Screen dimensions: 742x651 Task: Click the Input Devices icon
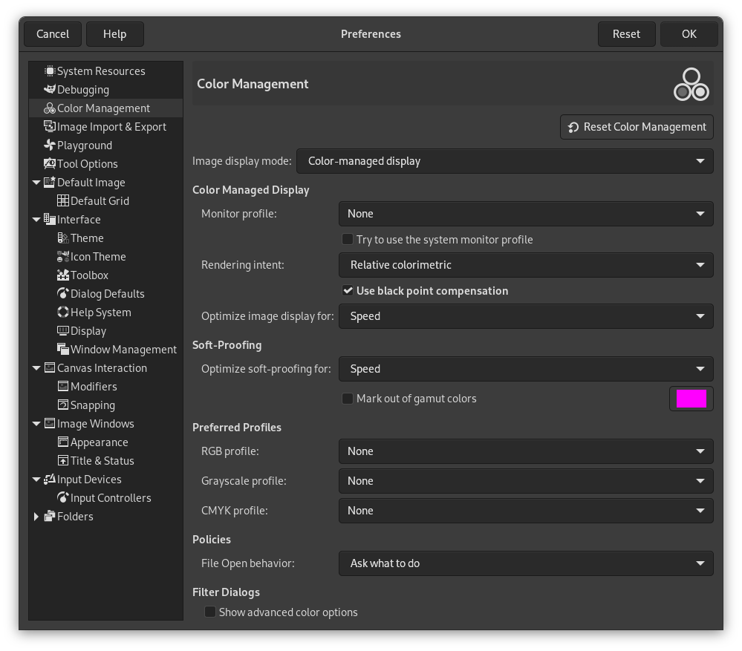[x=50, y=480]
